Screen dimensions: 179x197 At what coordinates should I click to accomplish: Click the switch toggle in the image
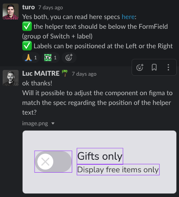click(x=53, y=162)
